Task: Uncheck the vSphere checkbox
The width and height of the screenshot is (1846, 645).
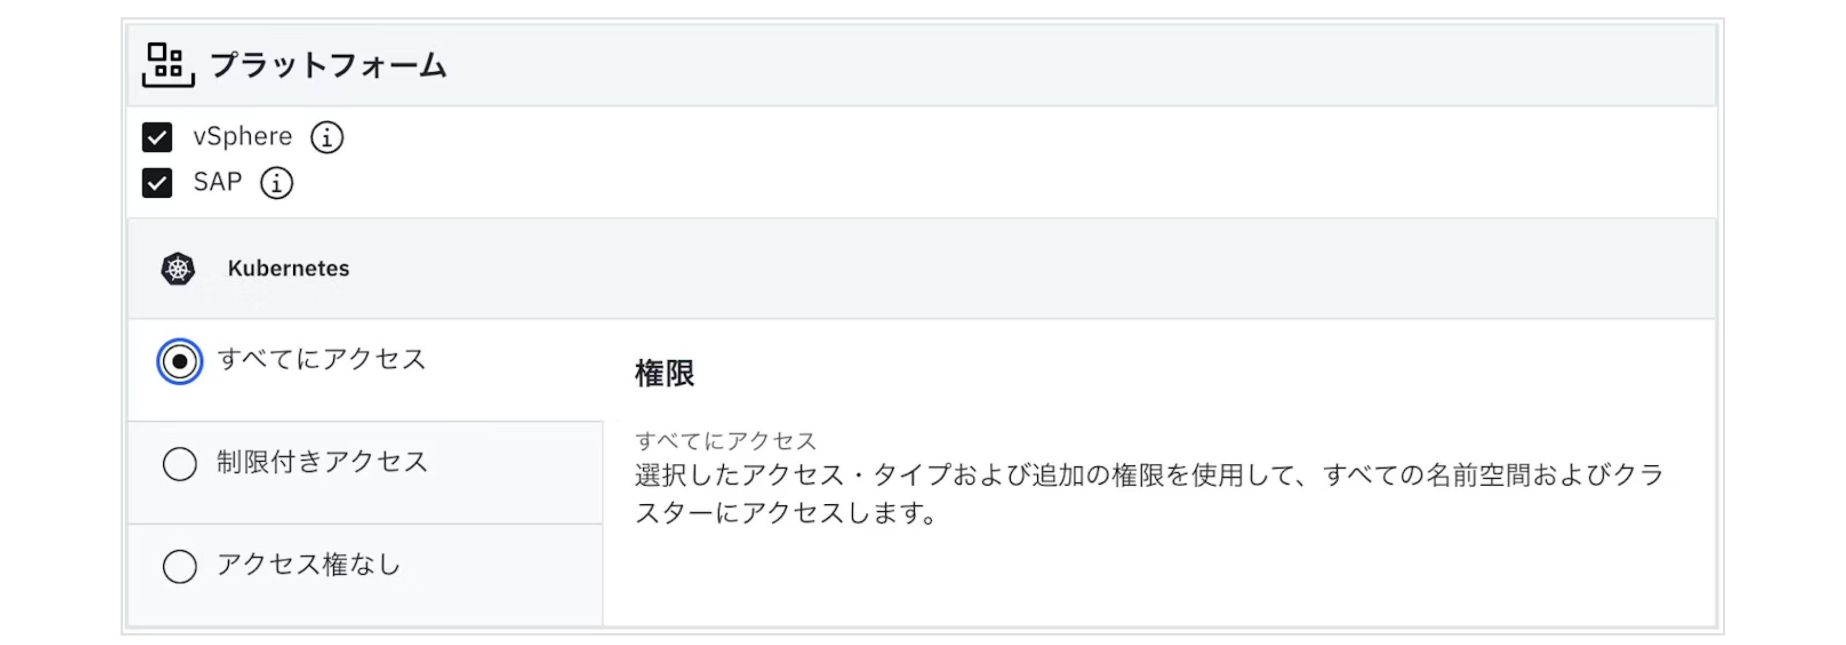Action: (157, 137)
